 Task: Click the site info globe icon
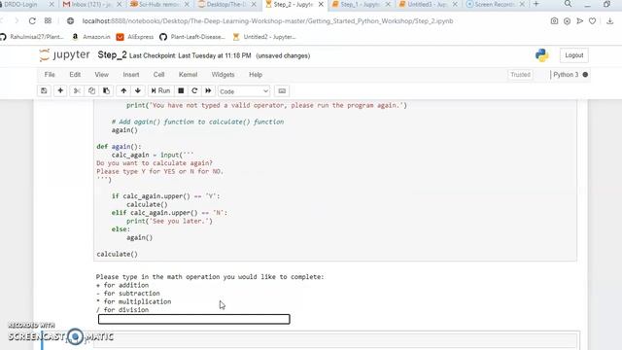coord(70,21)
